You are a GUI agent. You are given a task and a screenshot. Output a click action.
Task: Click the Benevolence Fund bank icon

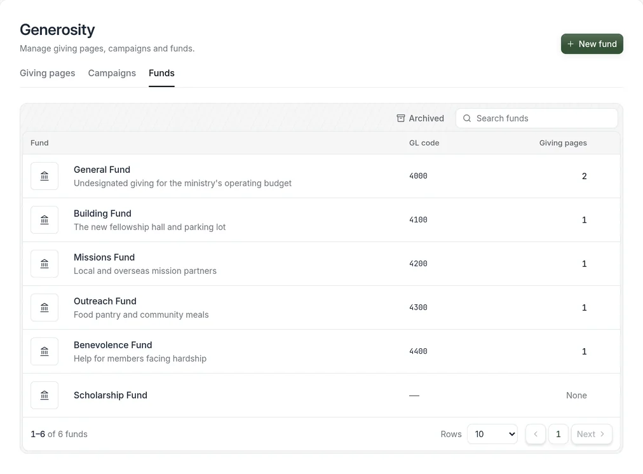pyautogui.click(x=44, y=352)
